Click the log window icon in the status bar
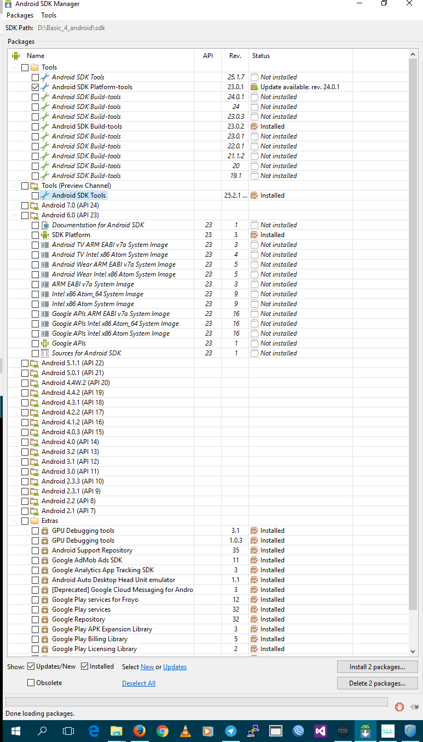This screenshot has width=423, height=742. (x=415, y=707)
